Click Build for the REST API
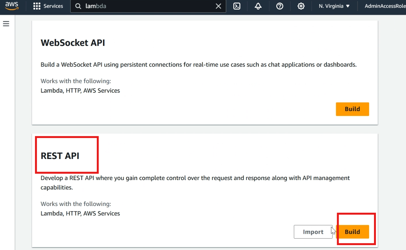 coord(352,232)
